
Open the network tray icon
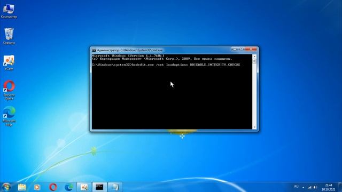tap(309, 187)
